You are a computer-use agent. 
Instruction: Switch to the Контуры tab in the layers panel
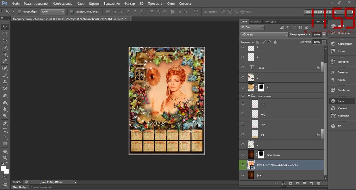270,22
